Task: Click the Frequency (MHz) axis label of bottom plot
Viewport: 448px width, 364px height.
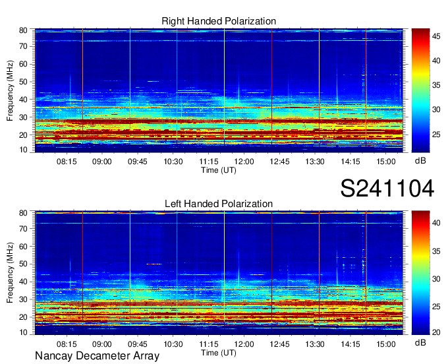Action: point(10,273)
